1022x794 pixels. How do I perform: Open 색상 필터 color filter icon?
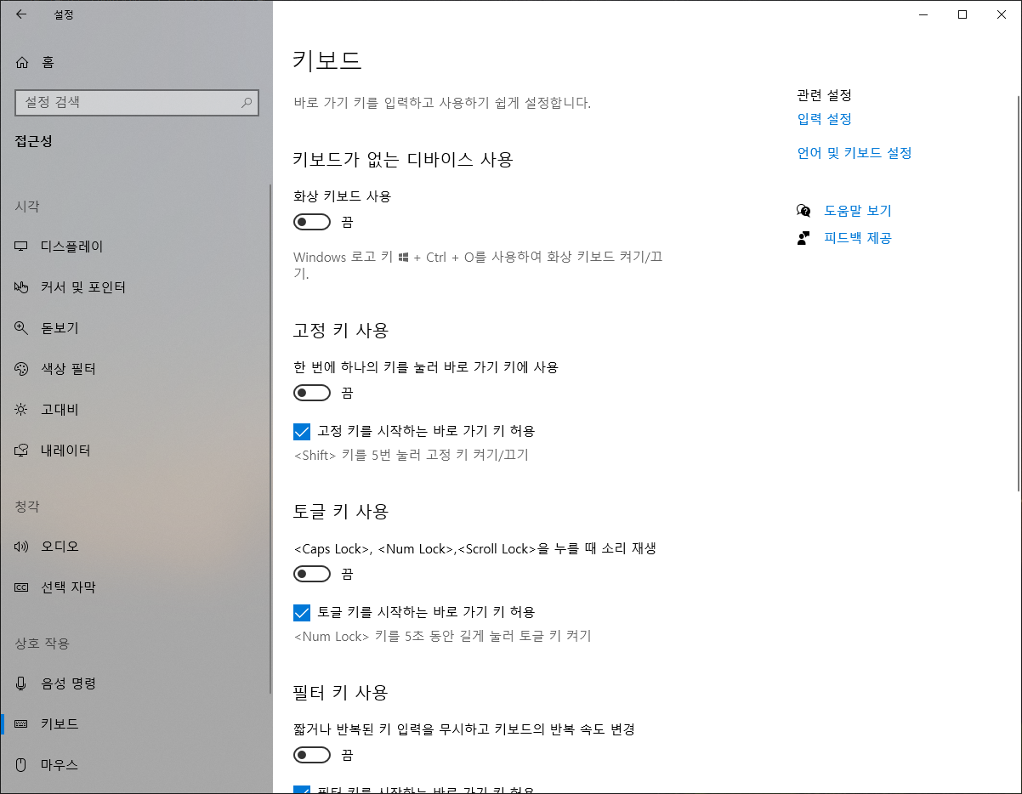(x=22, y=369)
